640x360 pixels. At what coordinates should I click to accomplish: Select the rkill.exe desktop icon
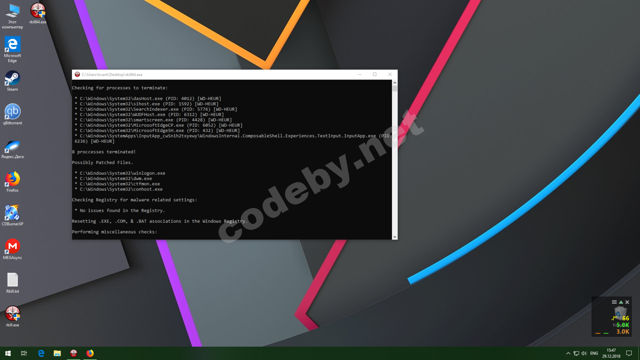click(12, 316)
